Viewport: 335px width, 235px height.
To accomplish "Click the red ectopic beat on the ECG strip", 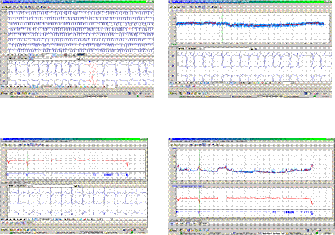I will [x=93, y=74].
